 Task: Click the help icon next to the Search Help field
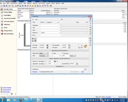(12, 94)
